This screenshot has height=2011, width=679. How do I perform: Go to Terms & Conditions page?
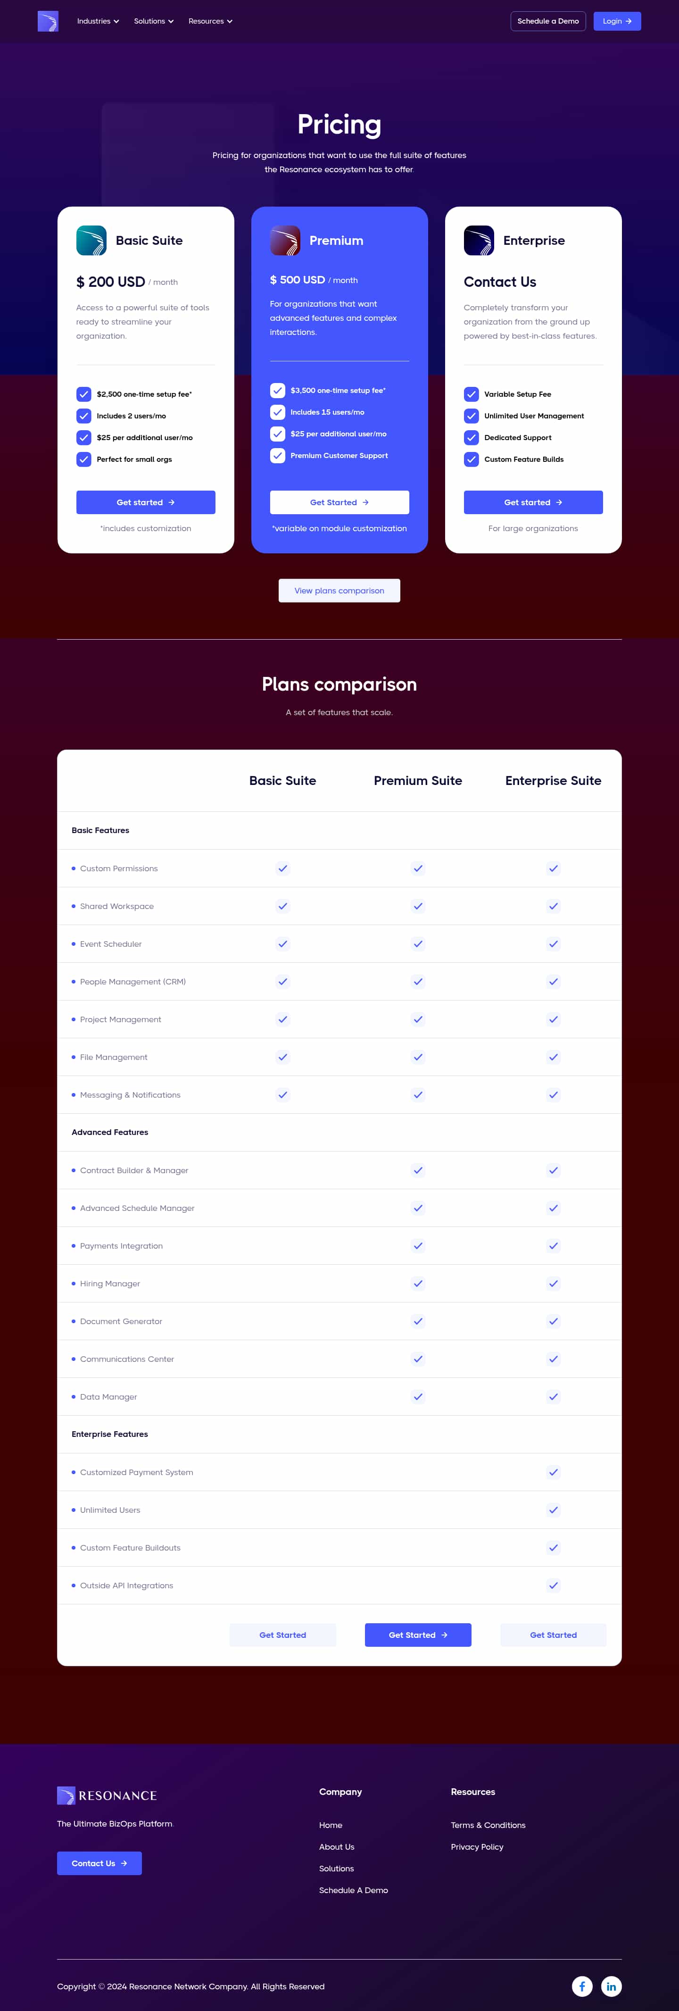click(488, 1825)
